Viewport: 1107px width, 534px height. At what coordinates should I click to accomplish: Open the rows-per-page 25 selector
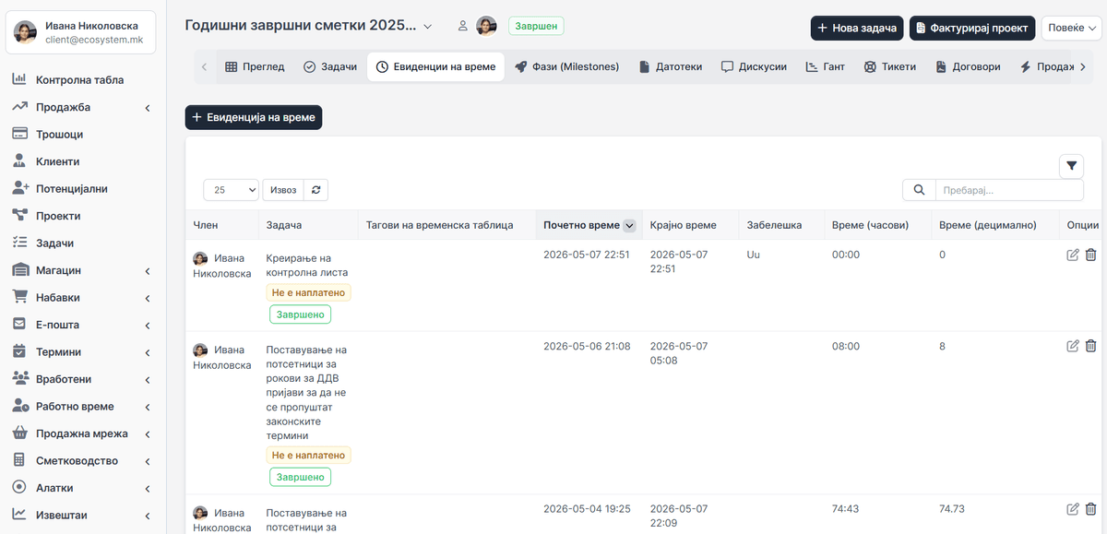(x=232, y=190)
